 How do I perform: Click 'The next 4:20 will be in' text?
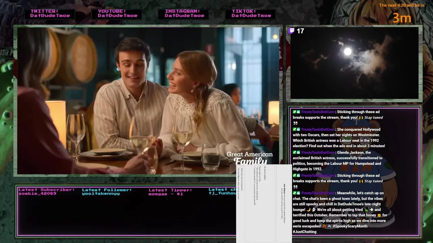click(x=402, y=5)
